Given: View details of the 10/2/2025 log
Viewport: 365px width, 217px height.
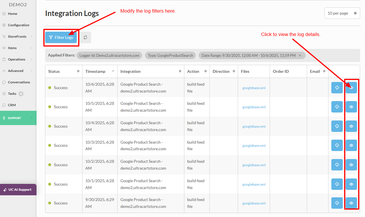Looking at the screenshot, I should (x=351, y=165).
